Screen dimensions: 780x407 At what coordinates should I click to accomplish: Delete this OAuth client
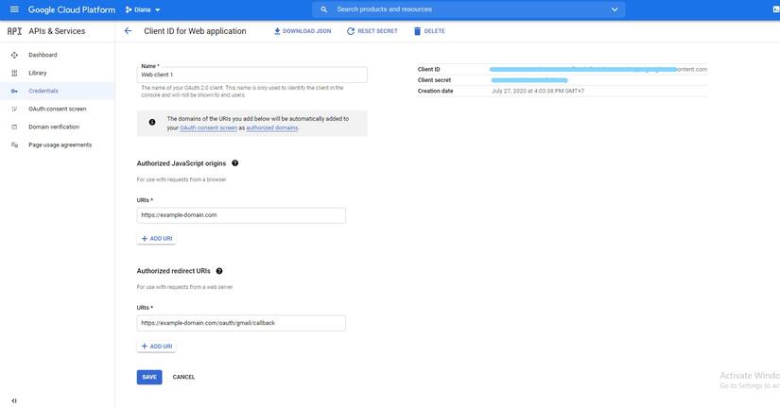429,31
